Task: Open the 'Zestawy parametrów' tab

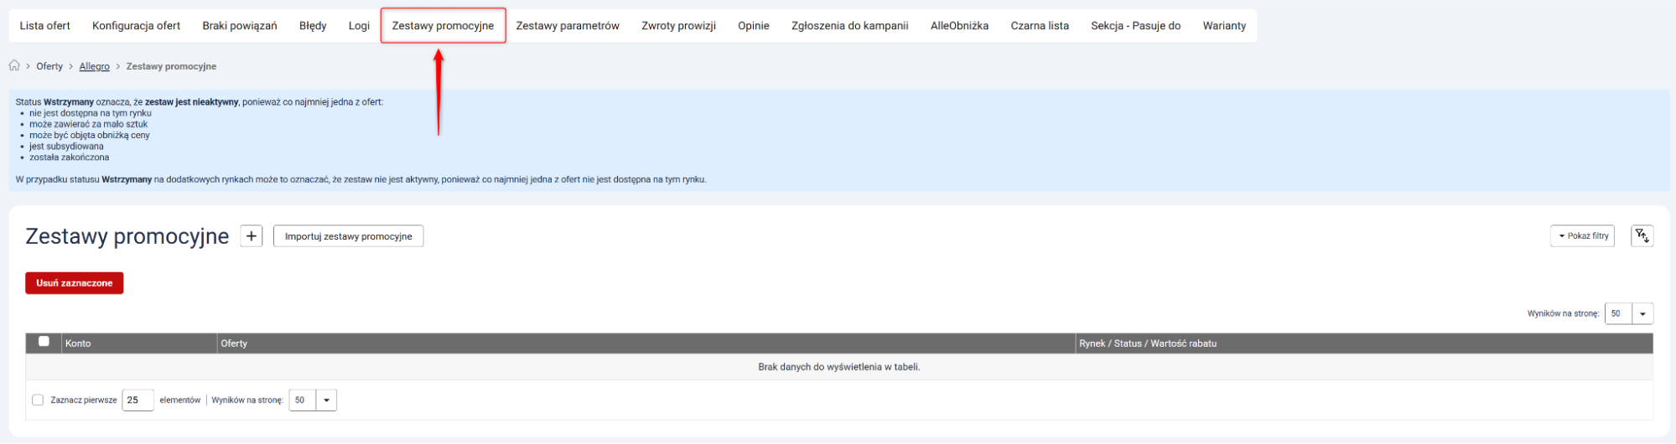Action: click(x=568, y=26)
